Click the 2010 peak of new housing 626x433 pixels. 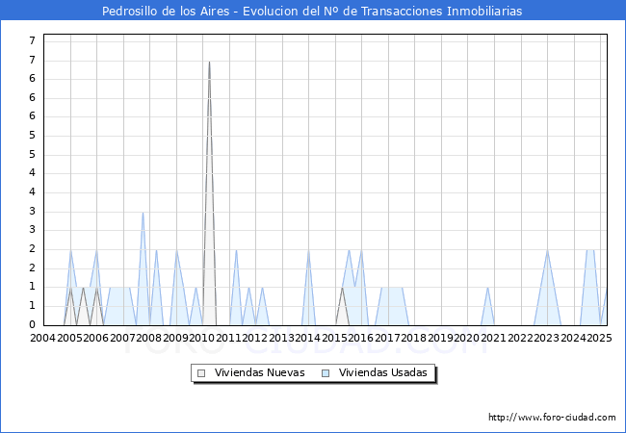(209, 63)
